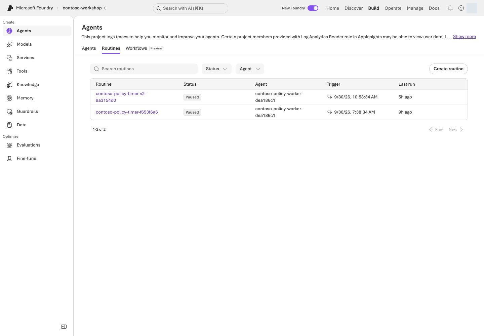Viewport: 484px width, 336px height.
Task: Open the feedback smiley icon
Action: (461, 8)
